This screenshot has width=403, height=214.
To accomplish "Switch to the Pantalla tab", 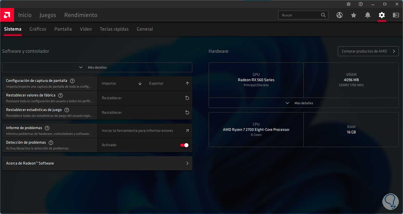I will pos(63,29).
